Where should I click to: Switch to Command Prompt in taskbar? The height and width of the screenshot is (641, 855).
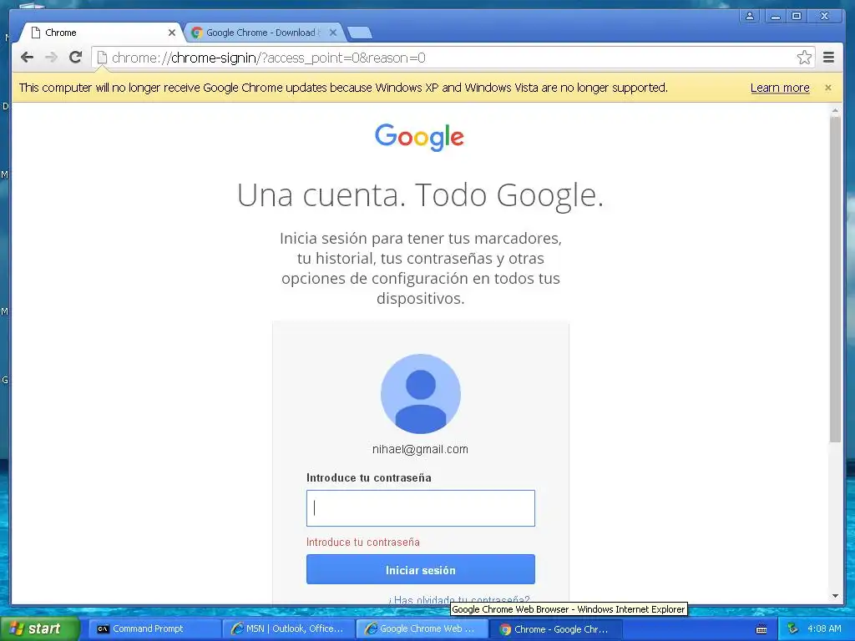click(x=154, y=629)
